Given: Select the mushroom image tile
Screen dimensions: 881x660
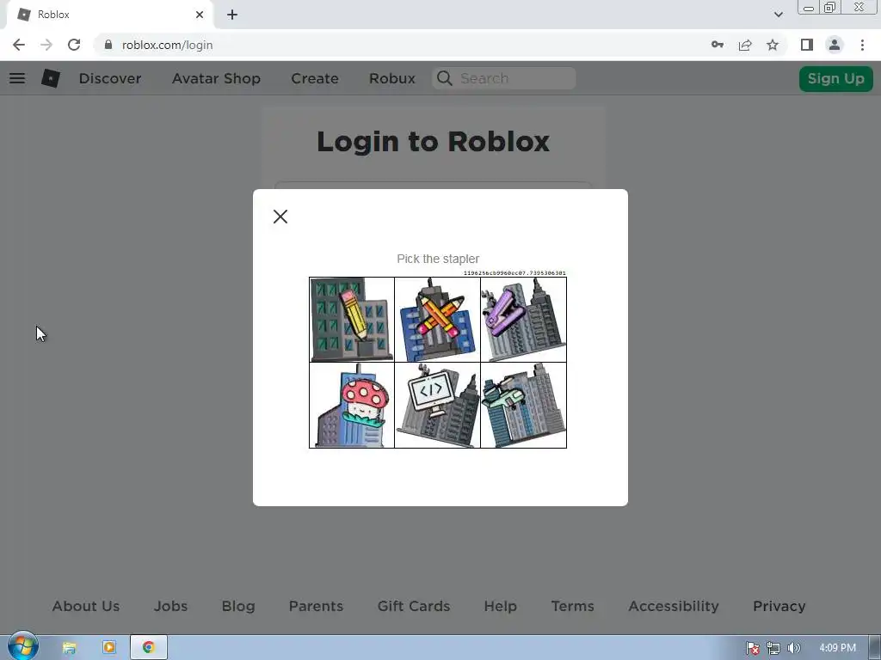Looking at the screenshot, I should 352,406.
